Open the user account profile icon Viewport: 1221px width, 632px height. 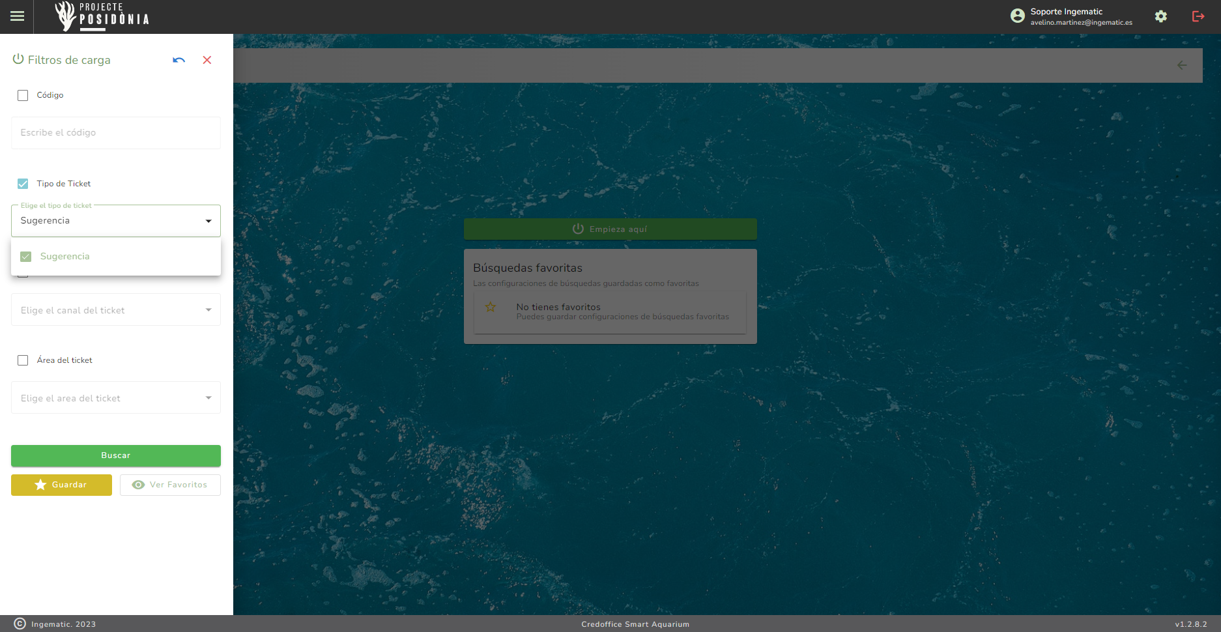[x=1017, y=16]
